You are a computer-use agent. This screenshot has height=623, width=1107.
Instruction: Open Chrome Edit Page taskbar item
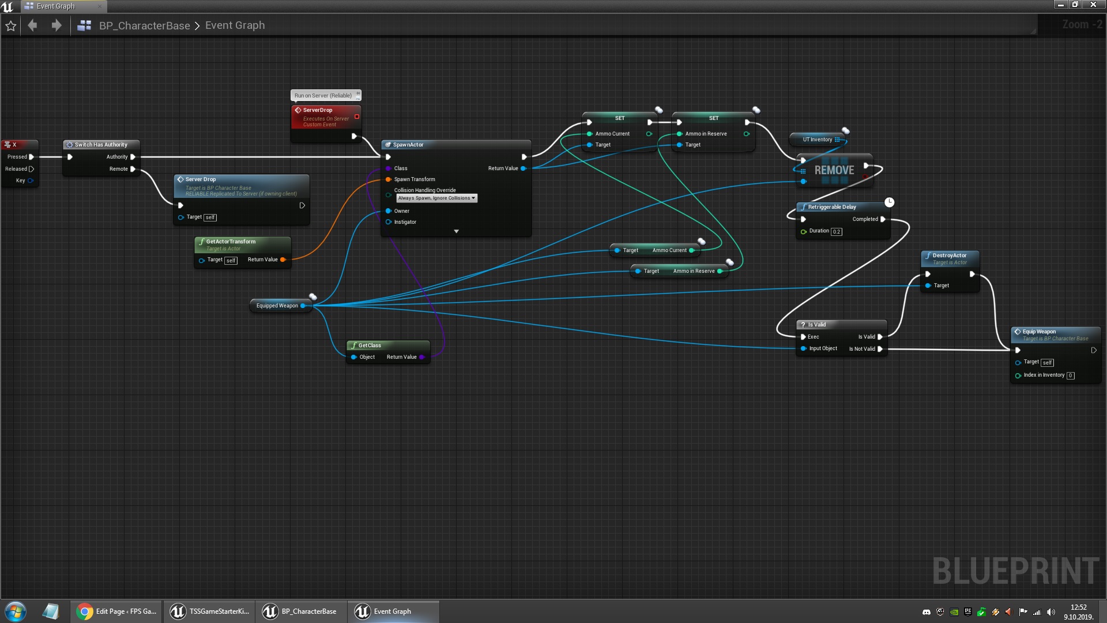[116, 611]
